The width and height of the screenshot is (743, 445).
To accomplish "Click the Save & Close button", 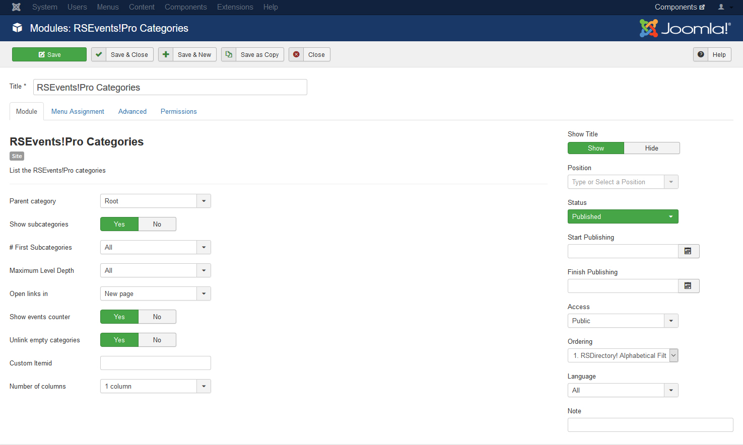I will pyautogui.click(x=122, y=54).
